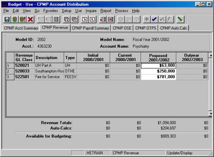The image size is (214, 157).
Task: Select the CPMP OTPS tab
Action: pyautogui.click(x=146, y=28)
